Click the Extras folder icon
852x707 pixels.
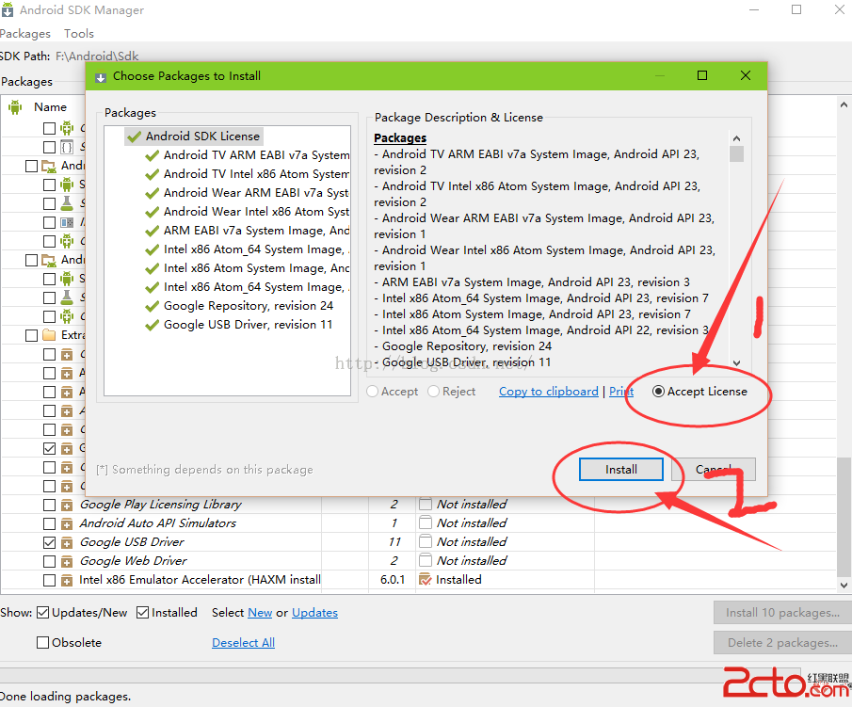(x=49, y=335)
